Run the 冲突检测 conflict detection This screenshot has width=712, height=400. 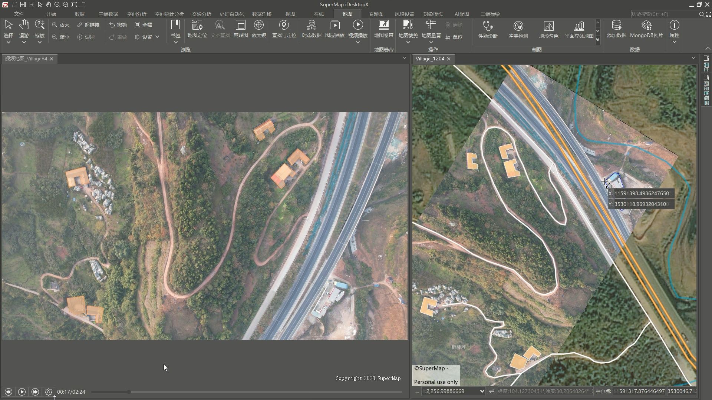tap(518, 30)
